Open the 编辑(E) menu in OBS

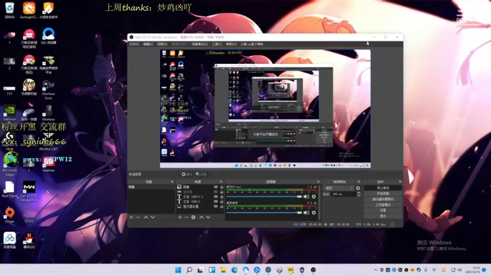pyautogui.click(x=148, y=44)
